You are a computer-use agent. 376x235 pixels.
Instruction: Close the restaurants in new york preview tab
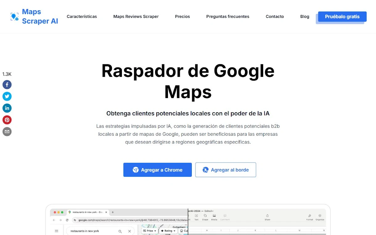tap(106, 212)
